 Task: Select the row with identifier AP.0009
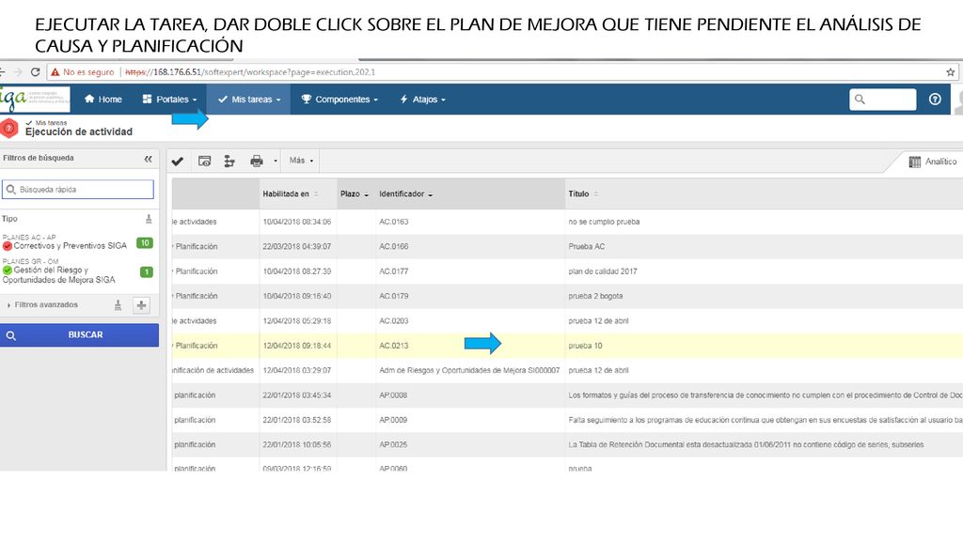[x=567, y=420]
